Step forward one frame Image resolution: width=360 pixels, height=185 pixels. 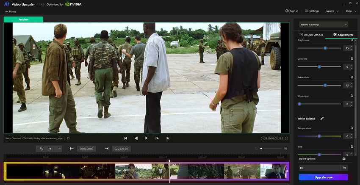tap(157, 138)
